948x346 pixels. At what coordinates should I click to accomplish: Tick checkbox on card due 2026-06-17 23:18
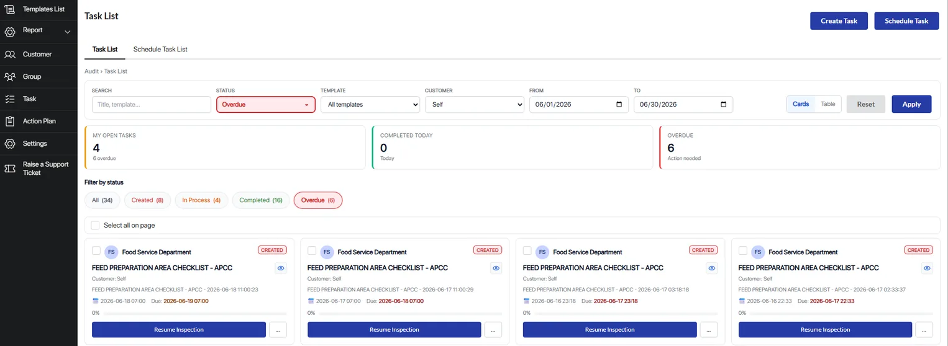click(x=527, y=251)
